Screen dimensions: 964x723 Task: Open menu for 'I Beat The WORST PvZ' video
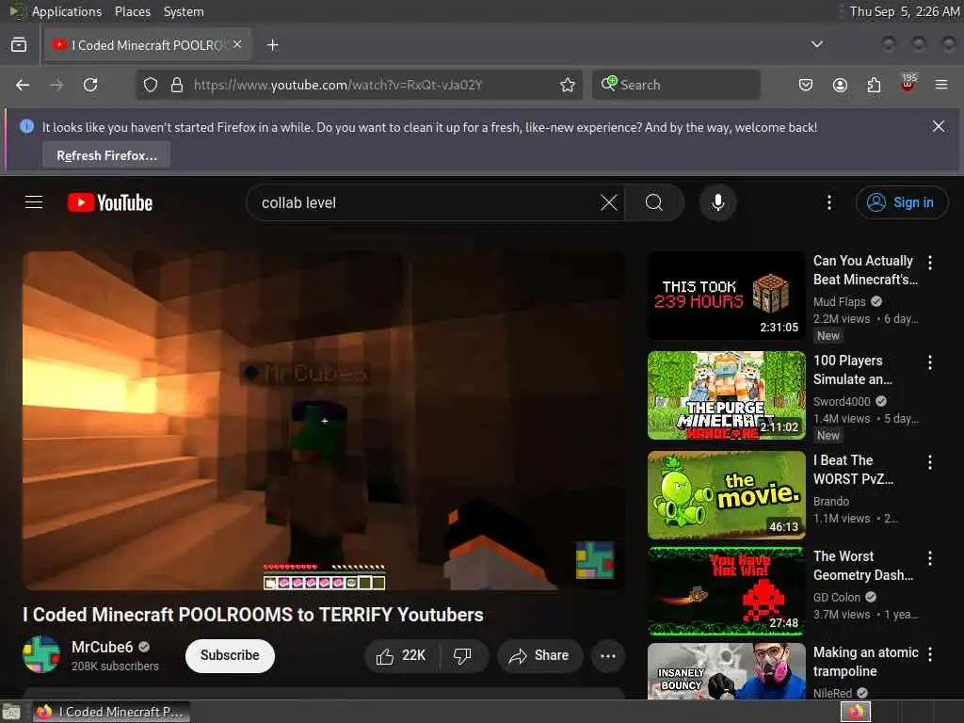(930, 462)
